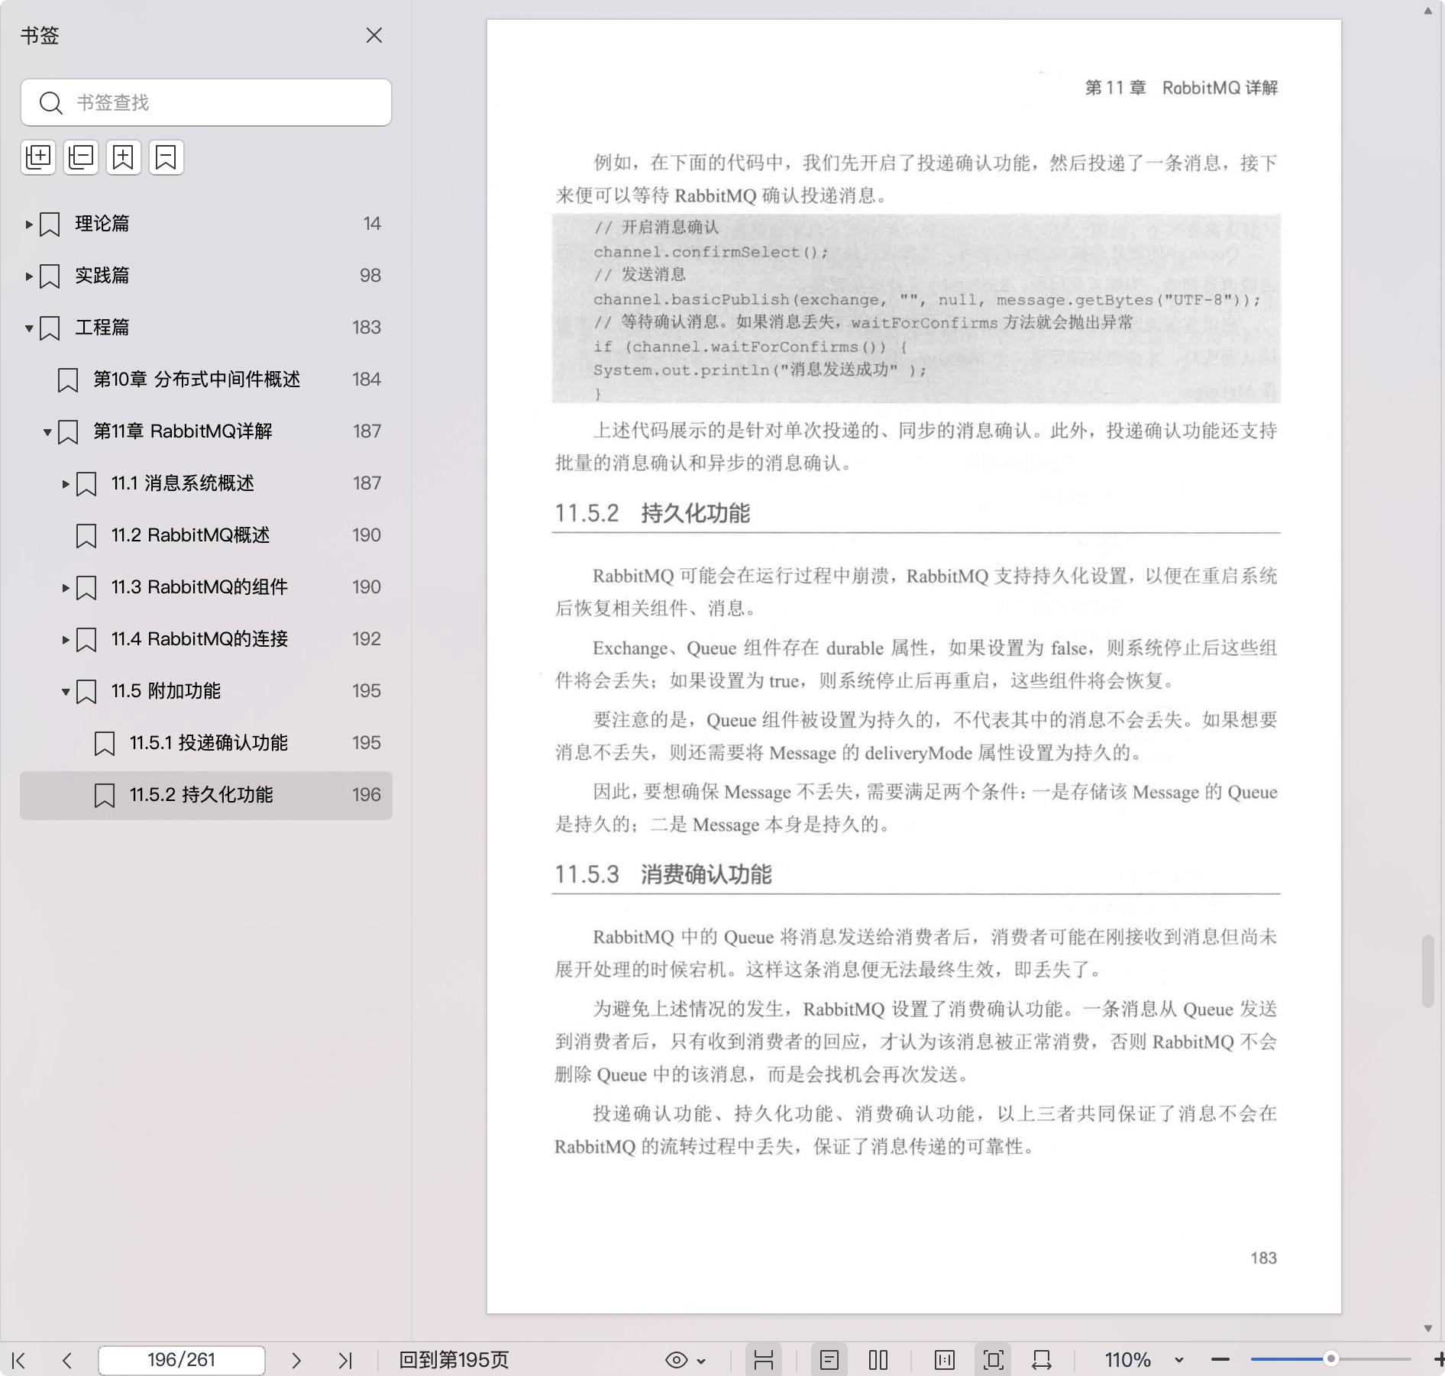Toggle single page view mode
Screen dimensions: 1445x1376
point(829,1360)
